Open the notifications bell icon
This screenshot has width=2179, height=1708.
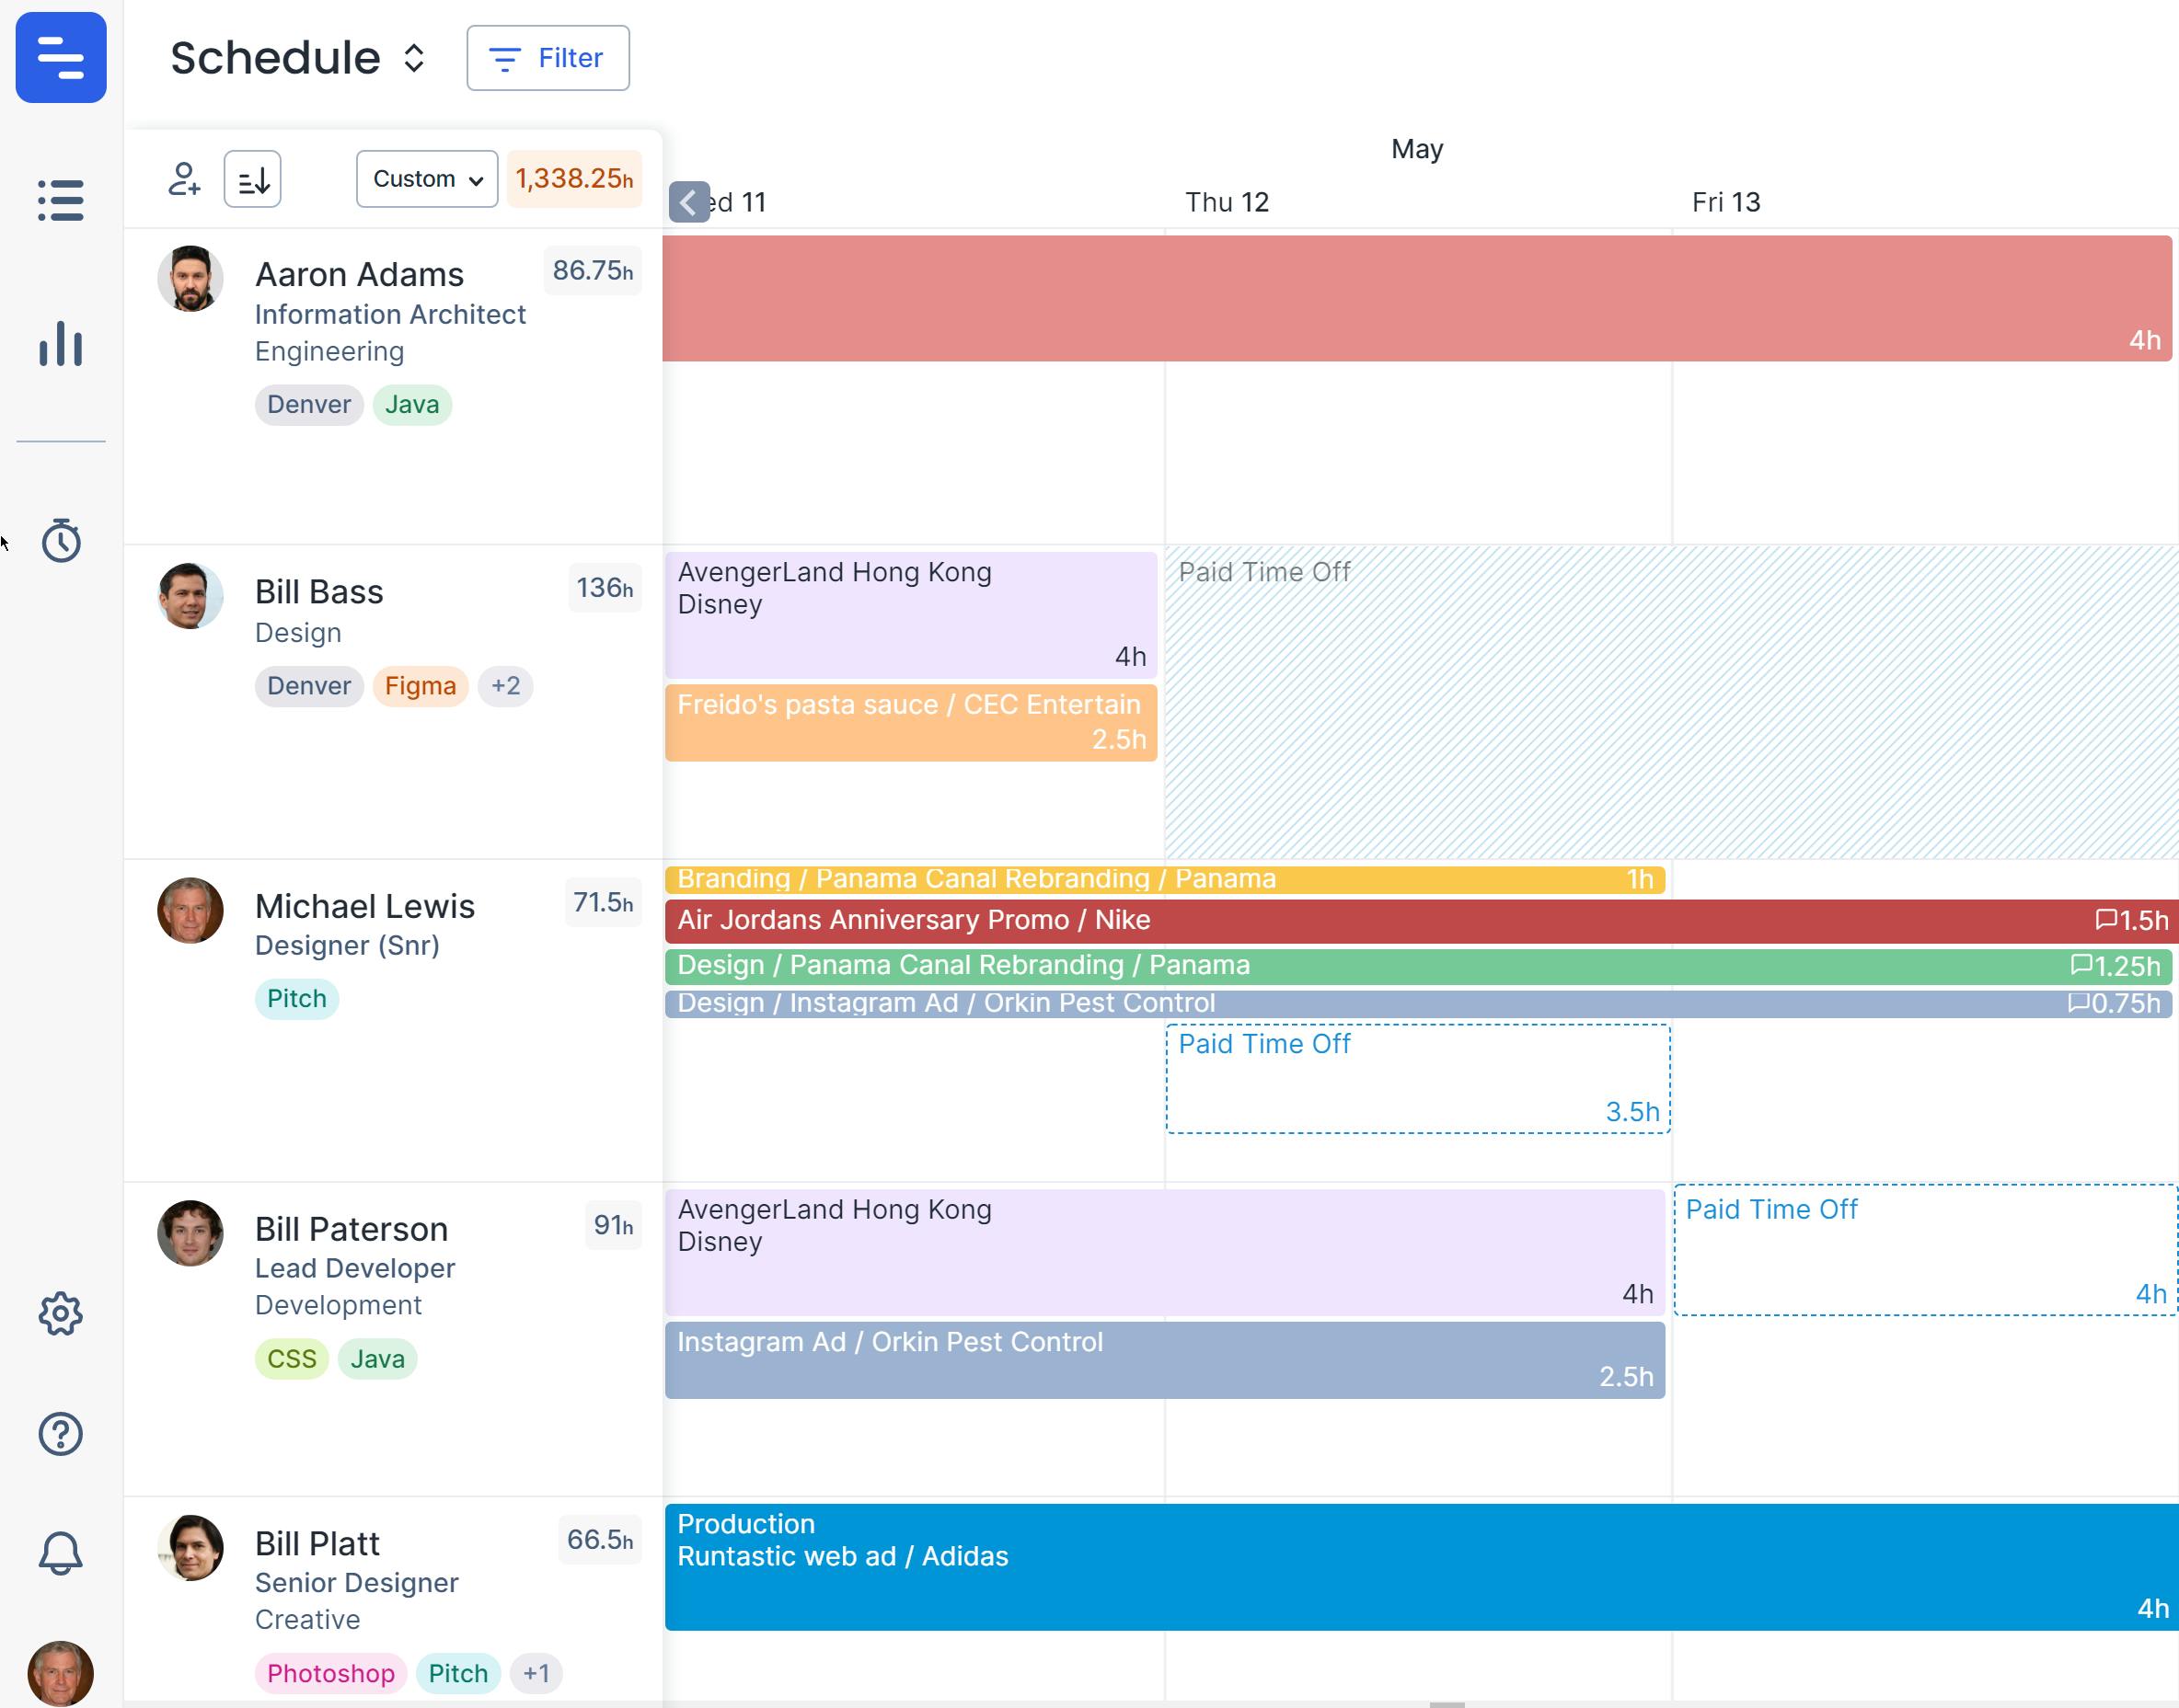pos(60,1553)
